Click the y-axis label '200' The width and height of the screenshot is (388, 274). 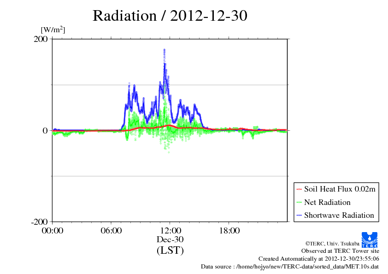click(41, 39)
